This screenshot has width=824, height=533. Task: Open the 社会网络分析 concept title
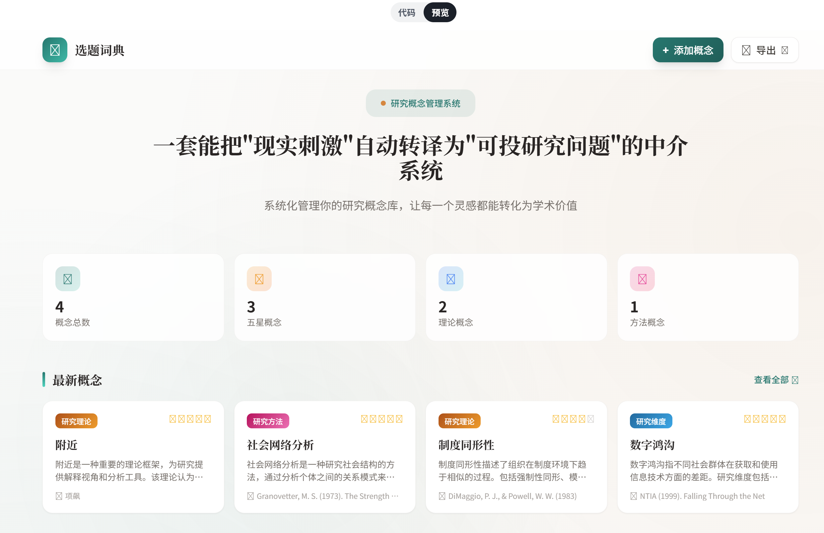[x=280, y=445]
